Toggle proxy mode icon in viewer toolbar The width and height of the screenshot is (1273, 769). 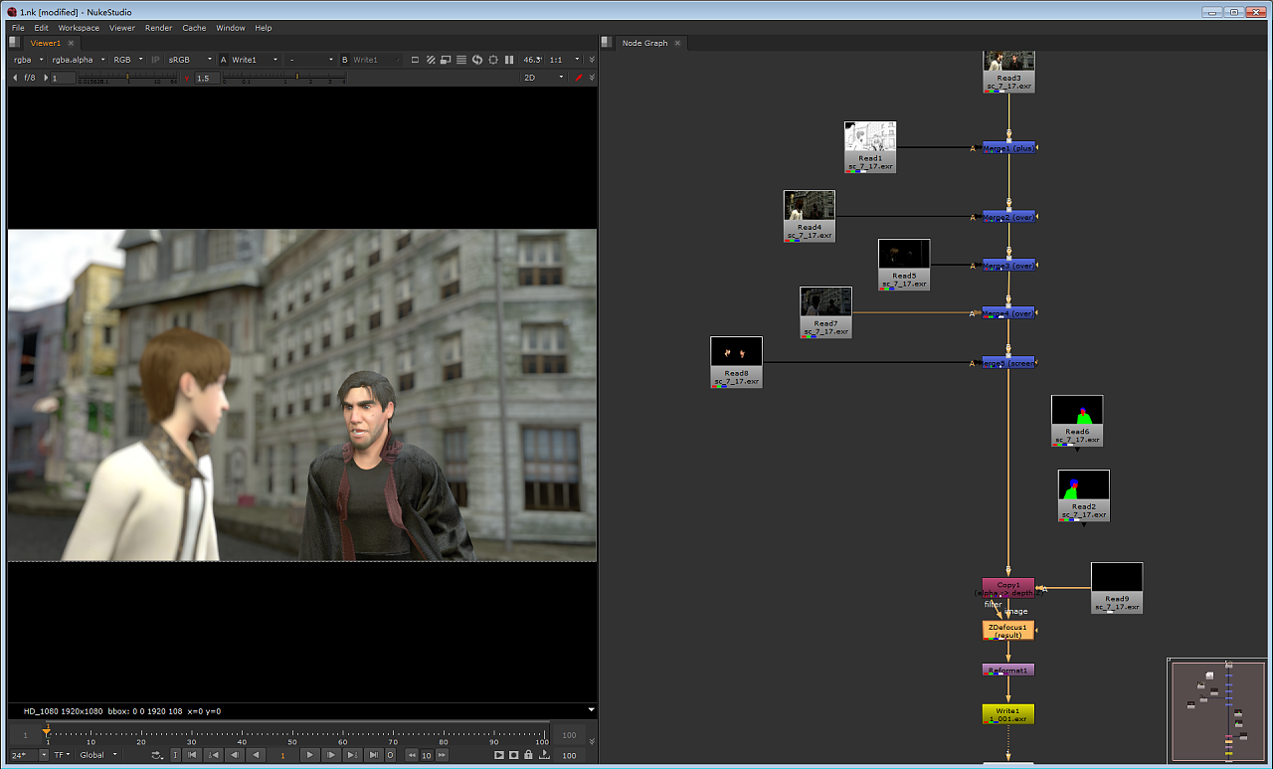click(x=446, y=60)
